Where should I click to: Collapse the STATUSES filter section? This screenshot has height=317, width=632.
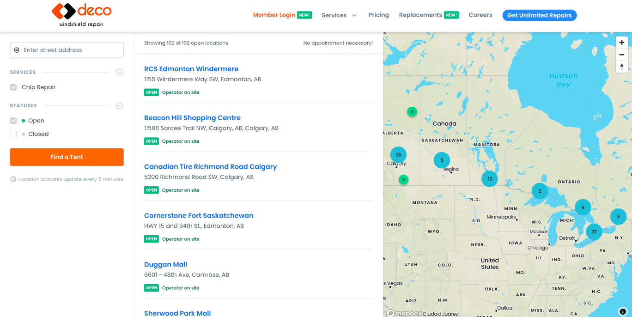click(119, 105)
